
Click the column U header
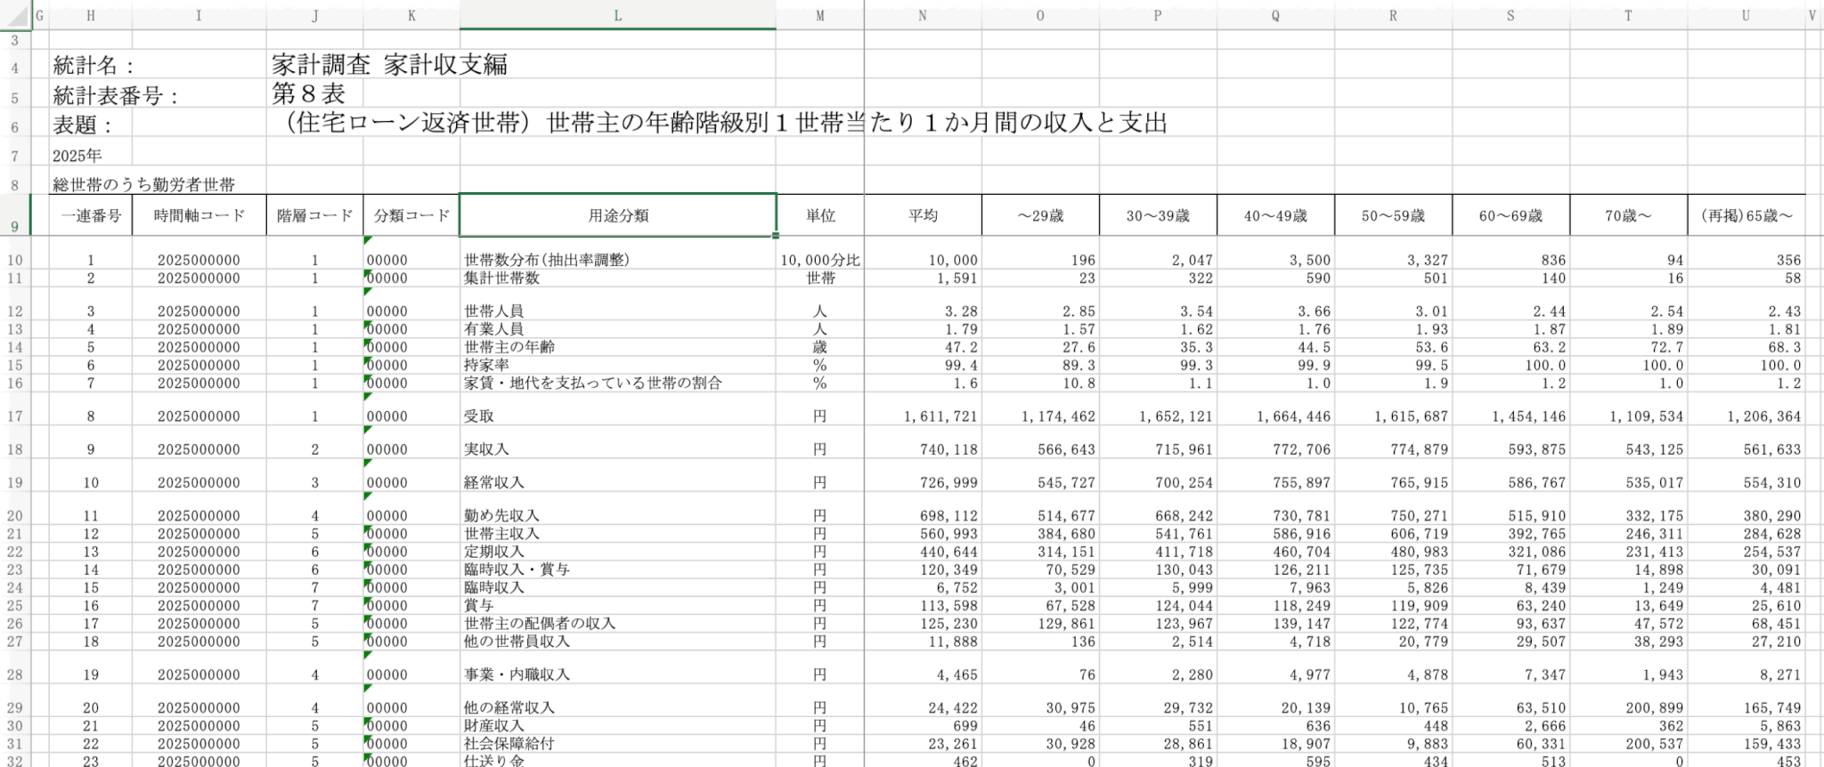tap(1745, 16)
